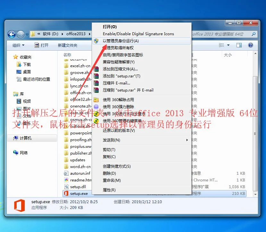
Task: Open the 组织 dropdown menu
Action: click(x=18, y=45)
